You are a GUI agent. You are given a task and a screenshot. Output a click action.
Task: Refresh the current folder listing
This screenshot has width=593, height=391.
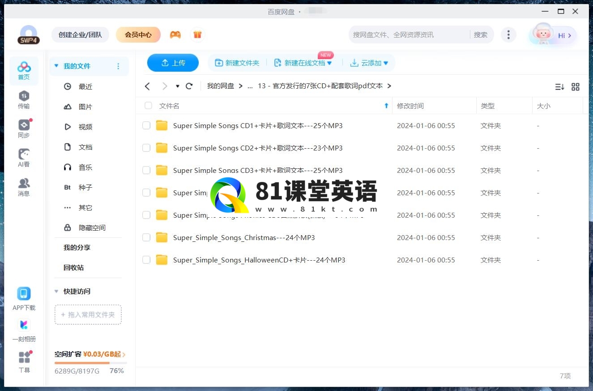coord(189,86)
